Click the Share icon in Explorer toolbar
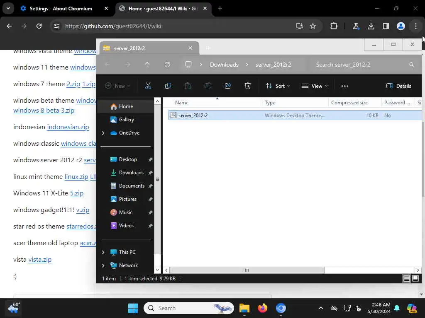The width and height of the screenshot is (425, 318). click(228, 86)
